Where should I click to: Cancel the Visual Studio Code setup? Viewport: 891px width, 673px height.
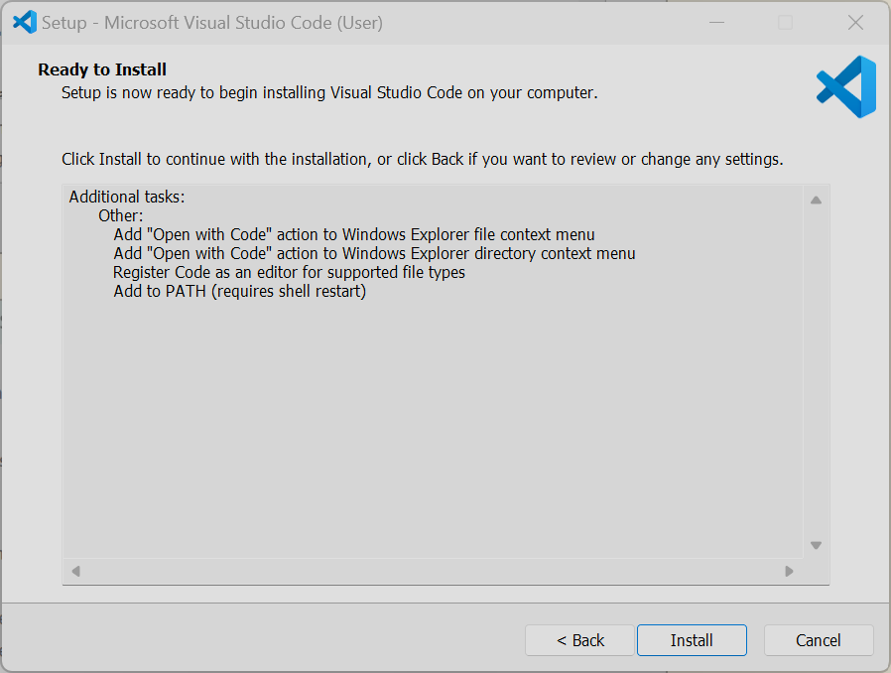tap(819, 640)
